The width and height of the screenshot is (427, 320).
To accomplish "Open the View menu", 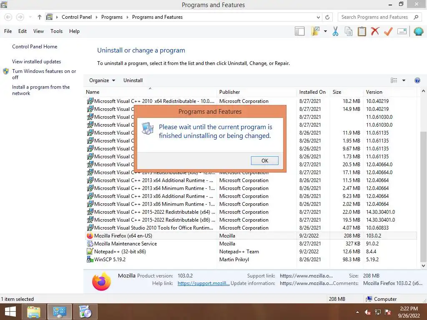I will (x=38, y=31).
